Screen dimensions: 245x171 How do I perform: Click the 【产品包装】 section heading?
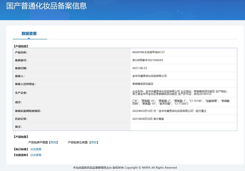(x=21, y=137)
